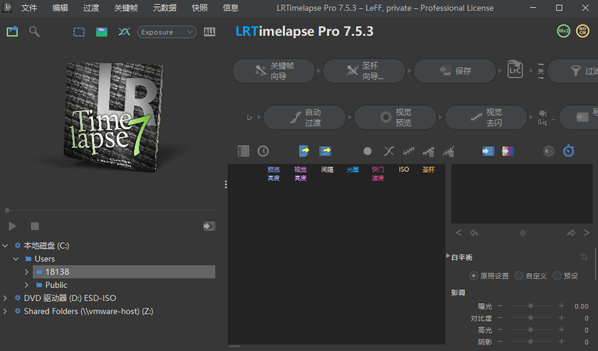Open the 元数据 menu

(x=164, y=7)
